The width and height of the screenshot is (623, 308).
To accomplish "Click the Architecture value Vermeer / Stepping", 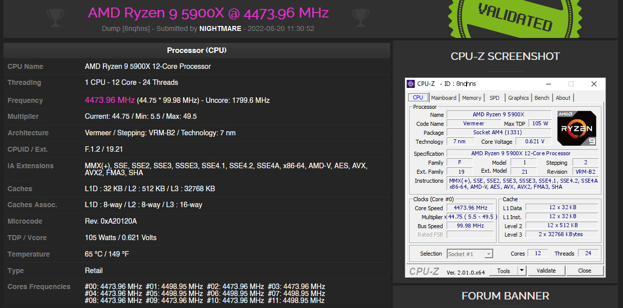I will tap(160, 133).
